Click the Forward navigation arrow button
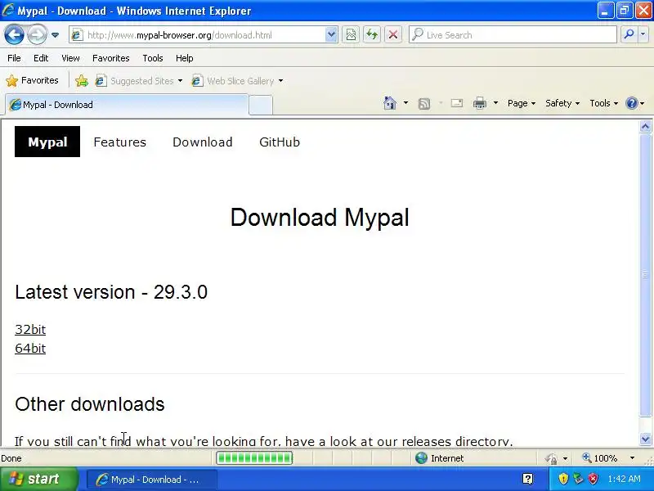Screen dimensions: 654x491 coord(37,34)
